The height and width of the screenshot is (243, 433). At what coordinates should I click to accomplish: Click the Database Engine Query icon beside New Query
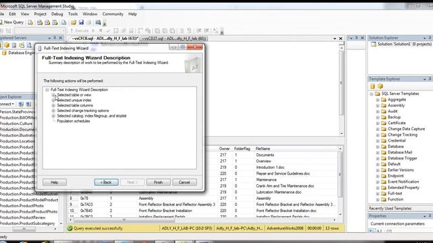[x=30, y=22]
